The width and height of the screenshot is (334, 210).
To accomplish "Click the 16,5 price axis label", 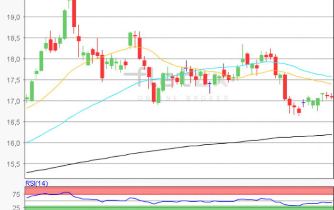I will (x=13, y=122).
